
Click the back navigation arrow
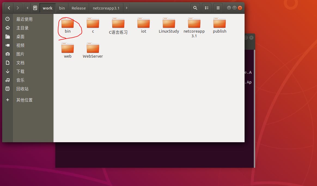click(8, 8)
